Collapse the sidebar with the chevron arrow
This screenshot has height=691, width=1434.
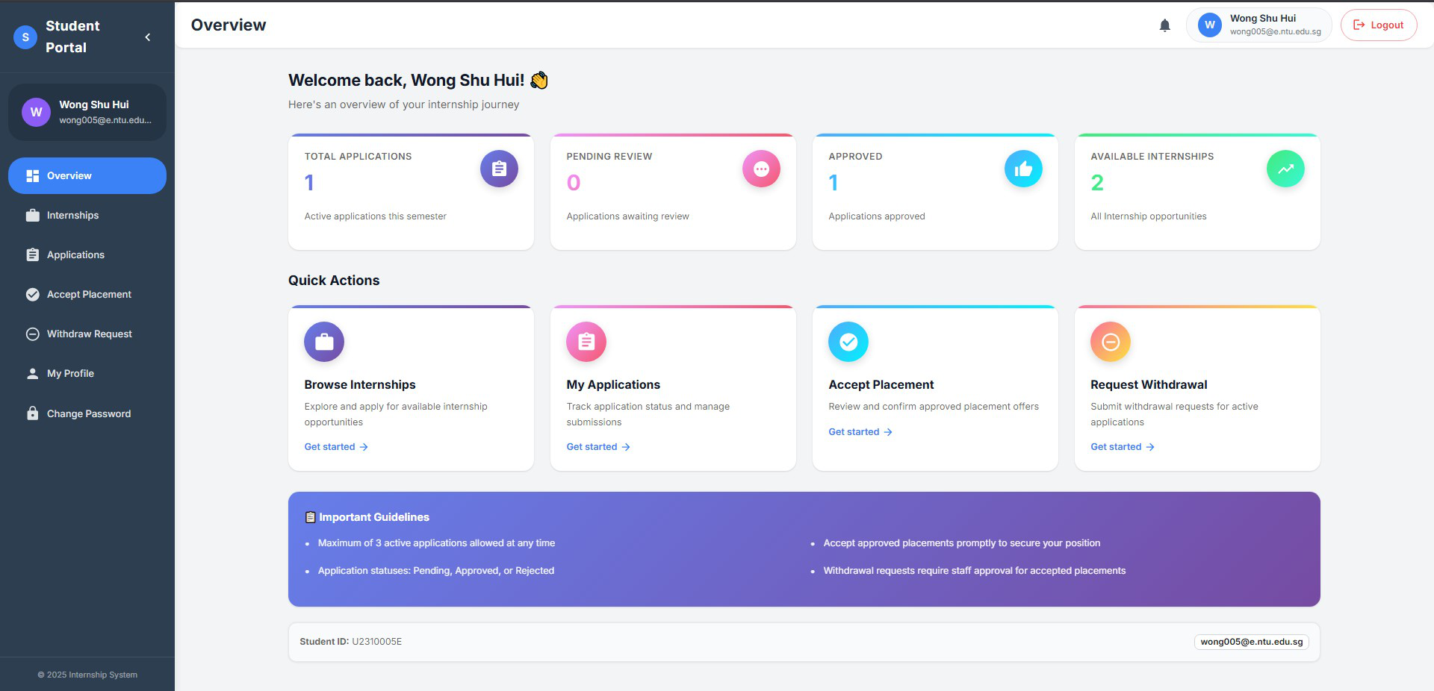point(148,37)
